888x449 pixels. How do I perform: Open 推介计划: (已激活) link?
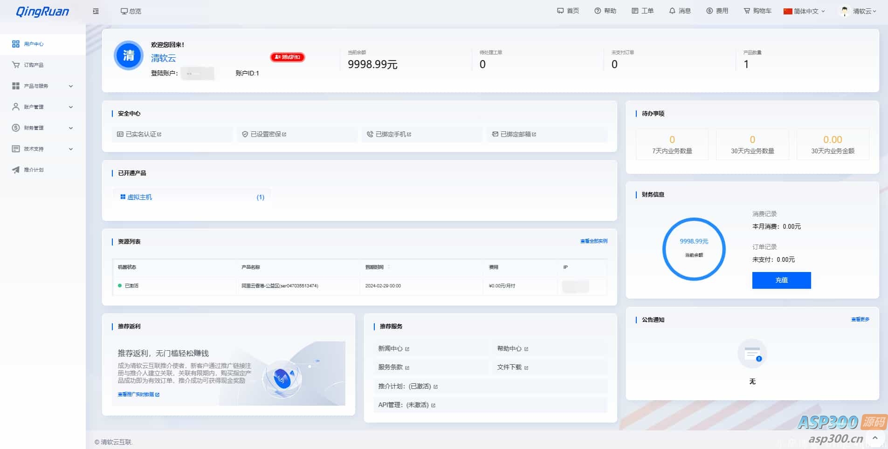click(408, 386)
